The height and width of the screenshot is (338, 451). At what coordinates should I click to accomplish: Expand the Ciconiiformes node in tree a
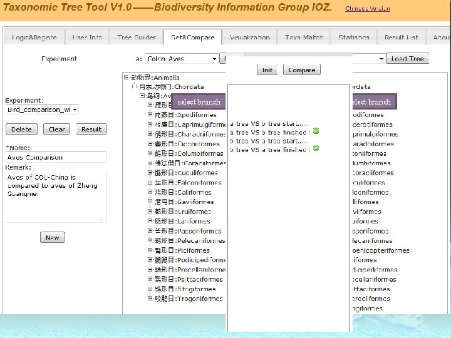150,143
